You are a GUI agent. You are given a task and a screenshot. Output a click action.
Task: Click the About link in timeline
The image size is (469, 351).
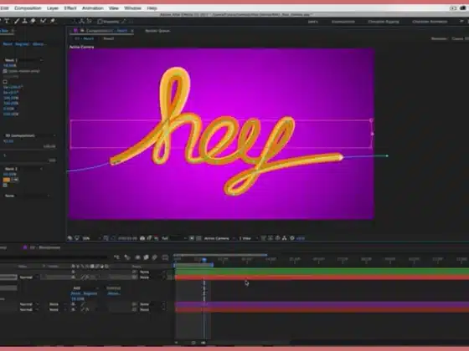pos(114,293)
